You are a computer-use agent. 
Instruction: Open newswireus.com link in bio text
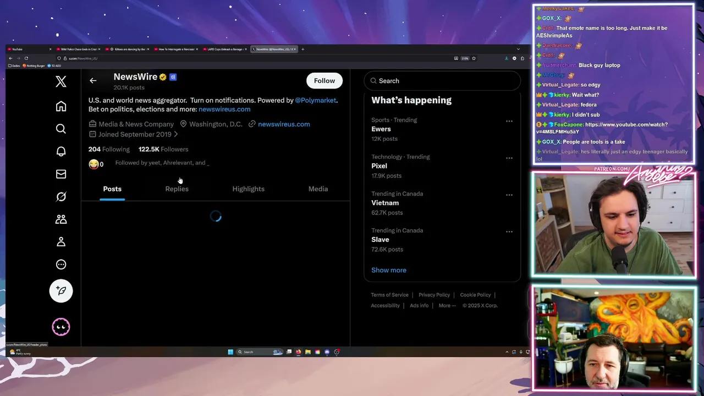pos(224,109)
